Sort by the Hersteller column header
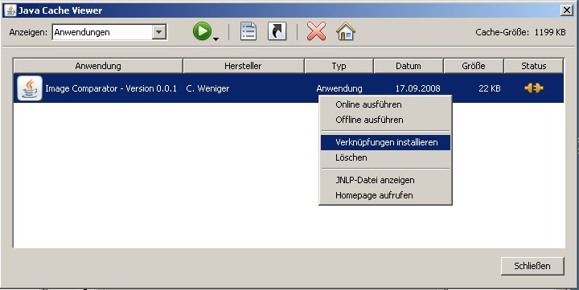Screen dimensions: 579x290 (x=244, y=66)
